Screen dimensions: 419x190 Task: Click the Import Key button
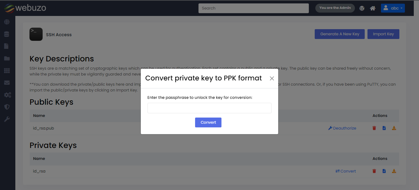[x=383, y=34]
